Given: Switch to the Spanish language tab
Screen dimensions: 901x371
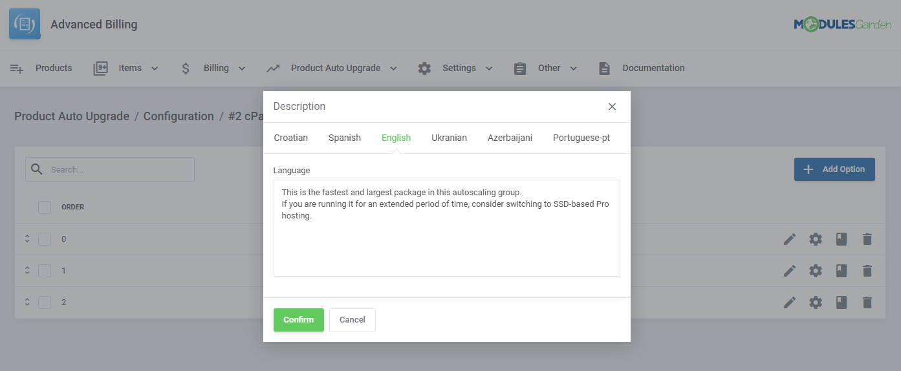Looking at the screenshot, I should [x=344, y=138].
